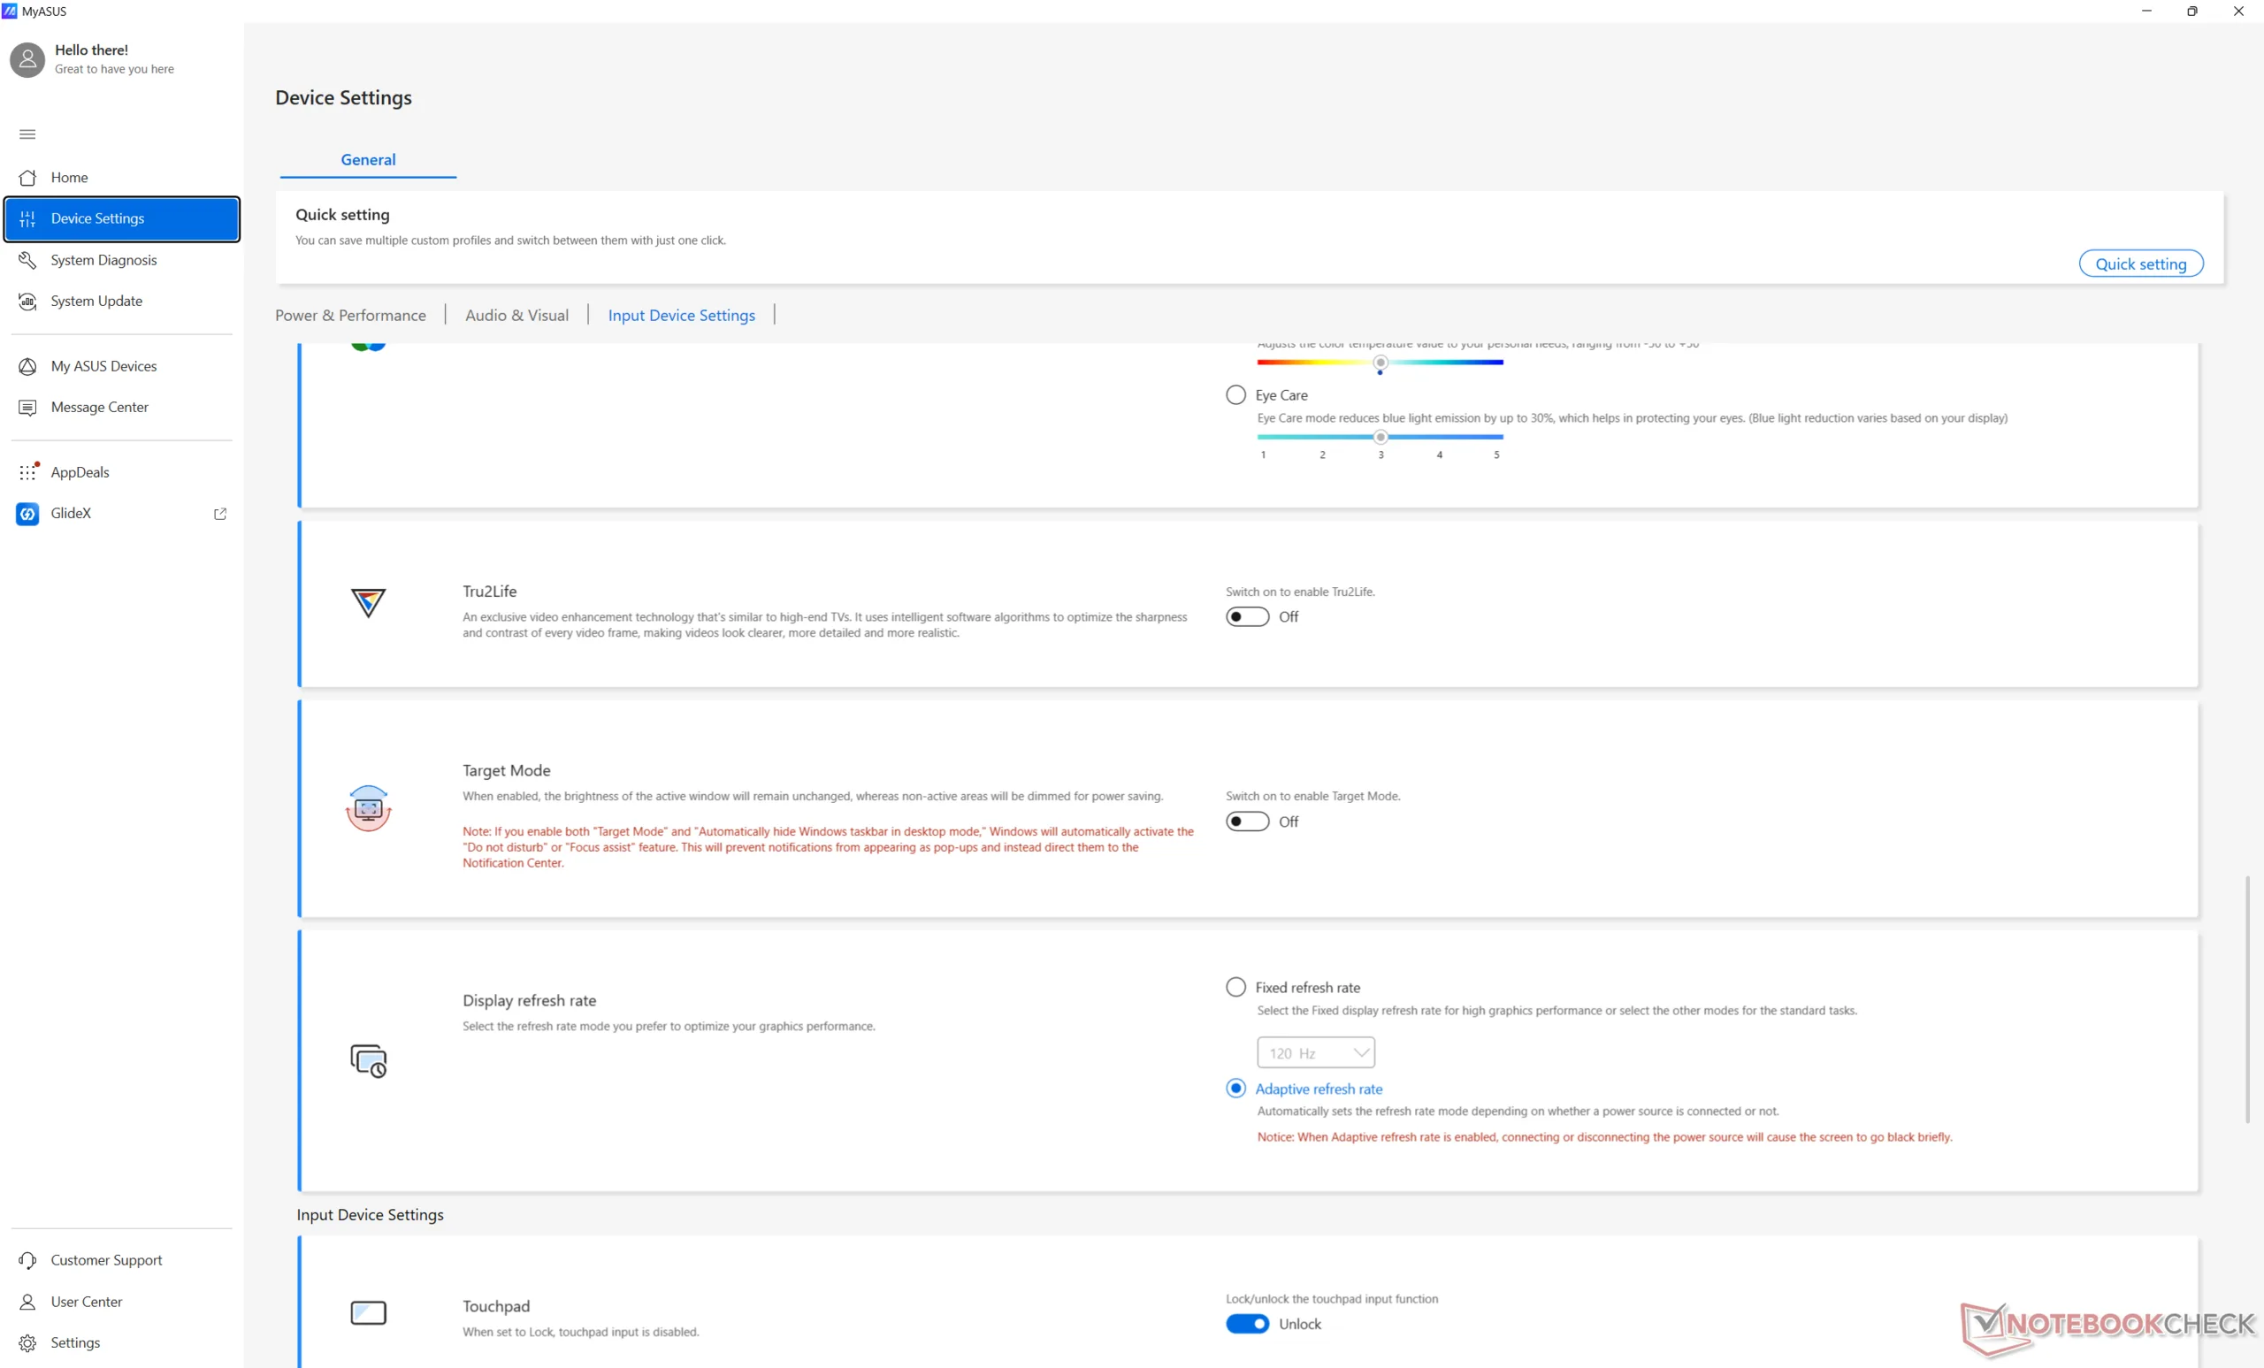Click the Eye Care level slider handle
The height and width of the screenshot is (1368, 2264).
1381,438
